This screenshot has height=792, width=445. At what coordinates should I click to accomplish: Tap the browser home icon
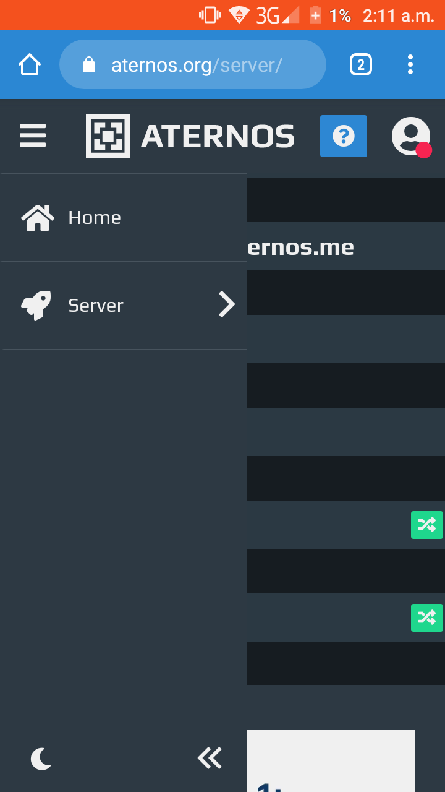pyautogui.click(x=30, y=64)
